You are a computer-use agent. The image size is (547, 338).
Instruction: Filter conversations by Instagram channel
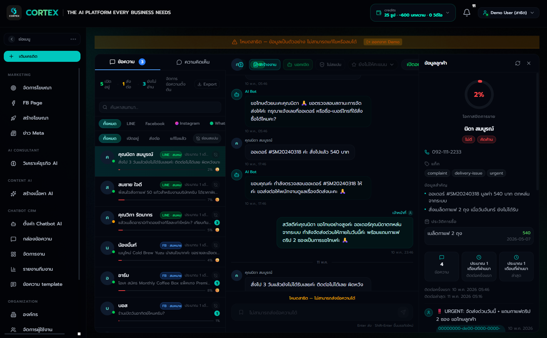(187, 124)
